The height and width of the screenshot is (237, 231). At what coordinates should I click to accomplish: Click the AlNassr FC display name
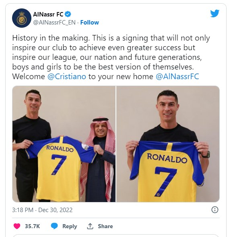[48, 14]
